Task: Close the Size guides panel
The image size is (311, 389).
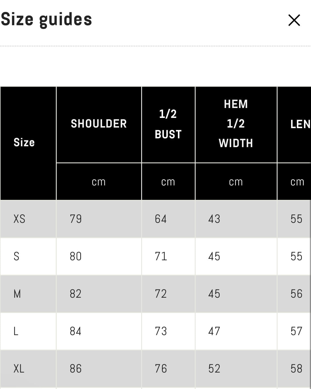Action: 294,20
